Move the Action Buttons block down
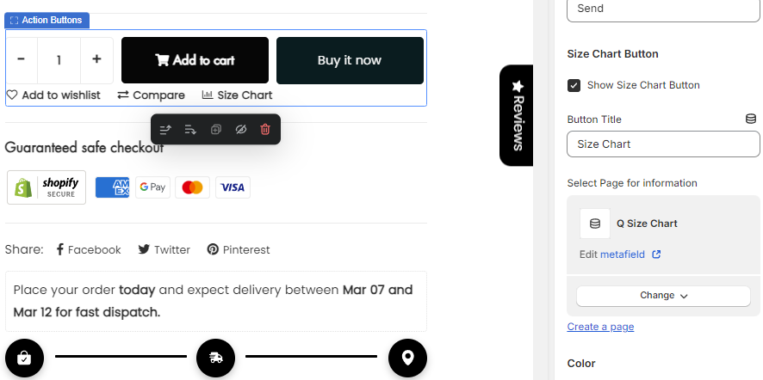This screenshot has height=380, width=763. tap(190, 130)
